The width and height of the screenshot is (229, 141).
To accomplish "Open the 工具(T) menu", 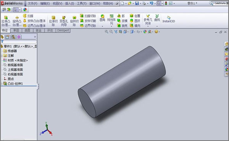I will click(x=82, y=3).
